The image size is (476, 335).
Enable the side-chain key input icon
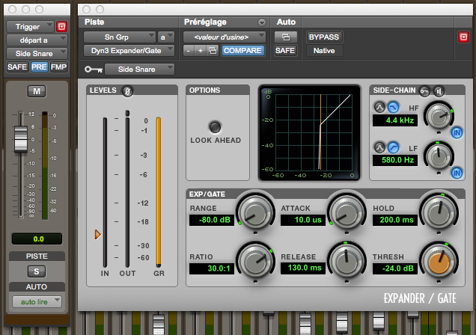424,91
